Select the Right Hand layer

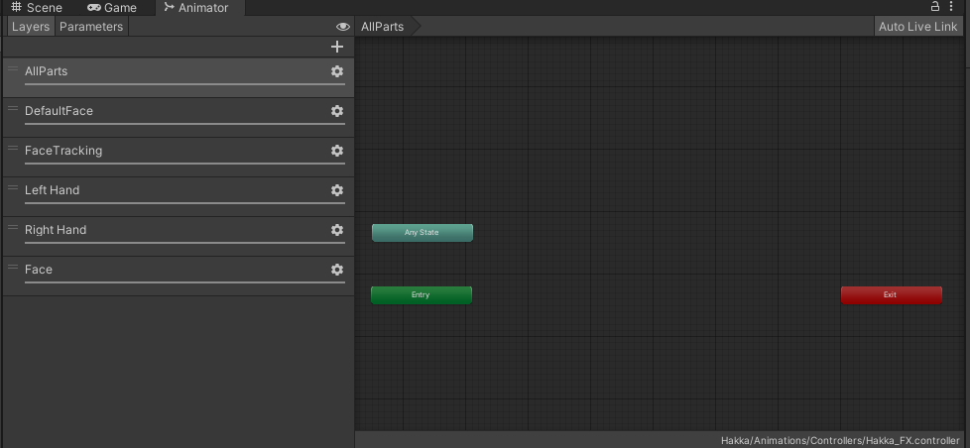click(179, 236)
